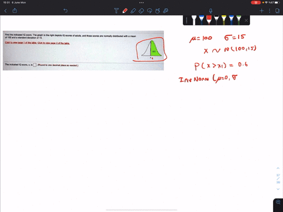The width and height of the screenshot is (283, 212).
Task: Pick the yellow pen in palette
Action: (x=224, y=20)
